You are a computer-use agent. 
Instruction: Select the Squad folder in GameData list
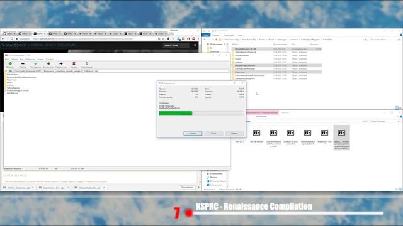pyautogui.click(x=277, y=58)
